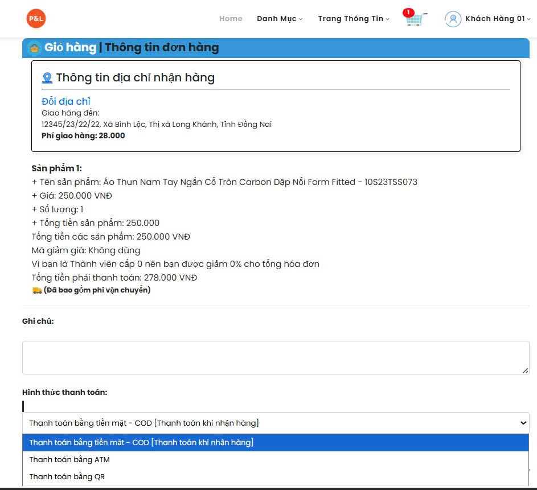
Task: Open the shopping cart icon
Action: [x=415, y=20]
